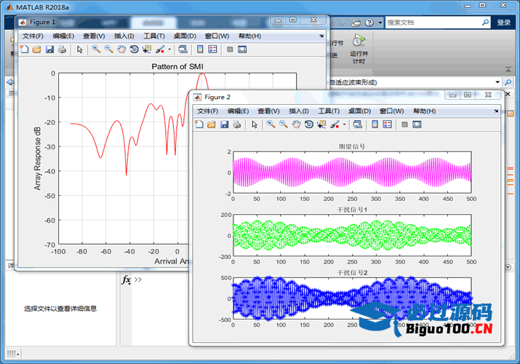The height and width of the screenshot is (364, 520).
Task: Select Pan hand tool in Figure 2
Action: pyautogui.click(x=296, y=124)
